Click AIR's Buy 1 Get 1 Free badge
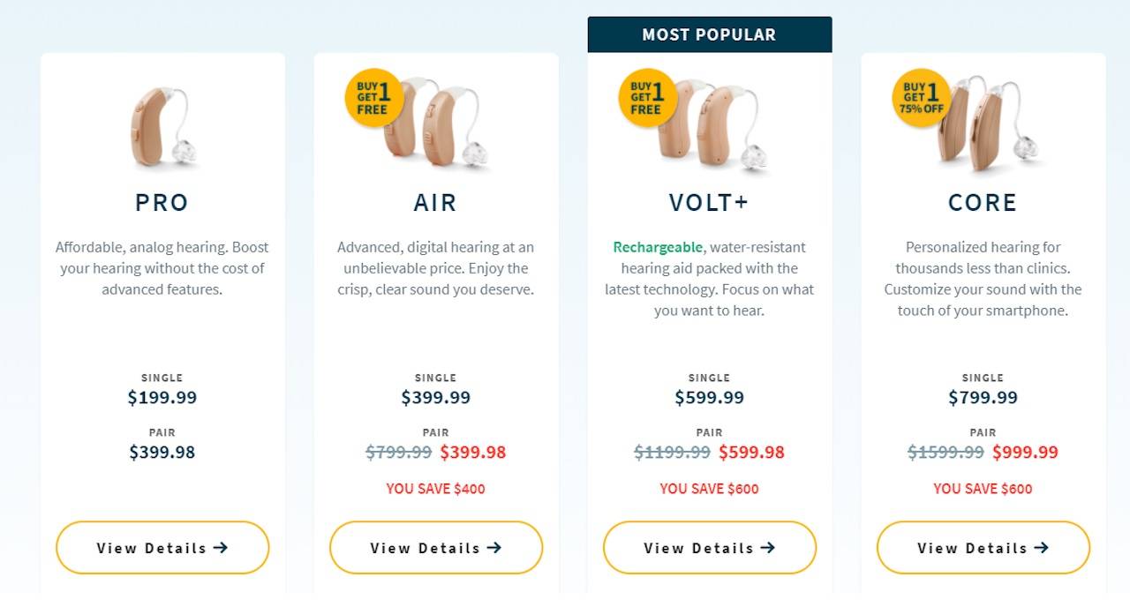Viewport: 1130px width, 607px height. point(373,98)
